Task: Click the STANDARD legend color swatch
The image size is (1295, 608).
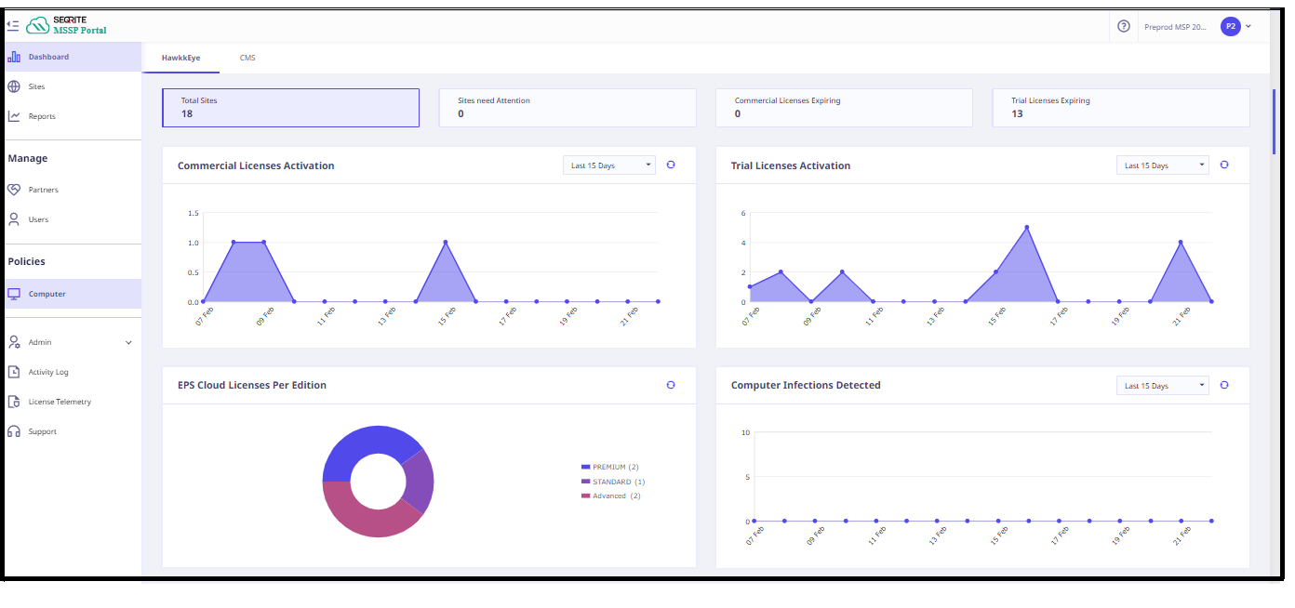Action: point(585,482)
